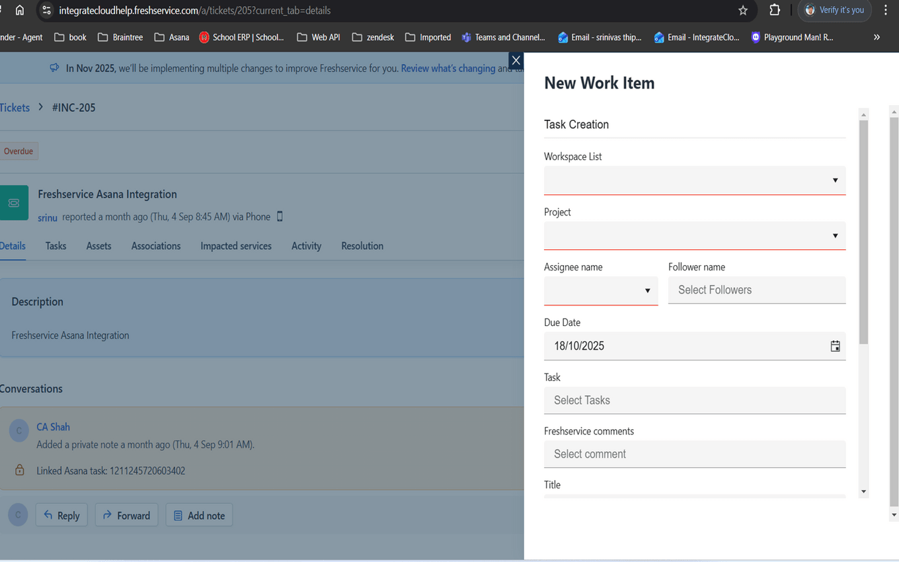Viewport: 899px width, 562px height.
Task: Click the requester "srinu" link
Action: (47, 217)
